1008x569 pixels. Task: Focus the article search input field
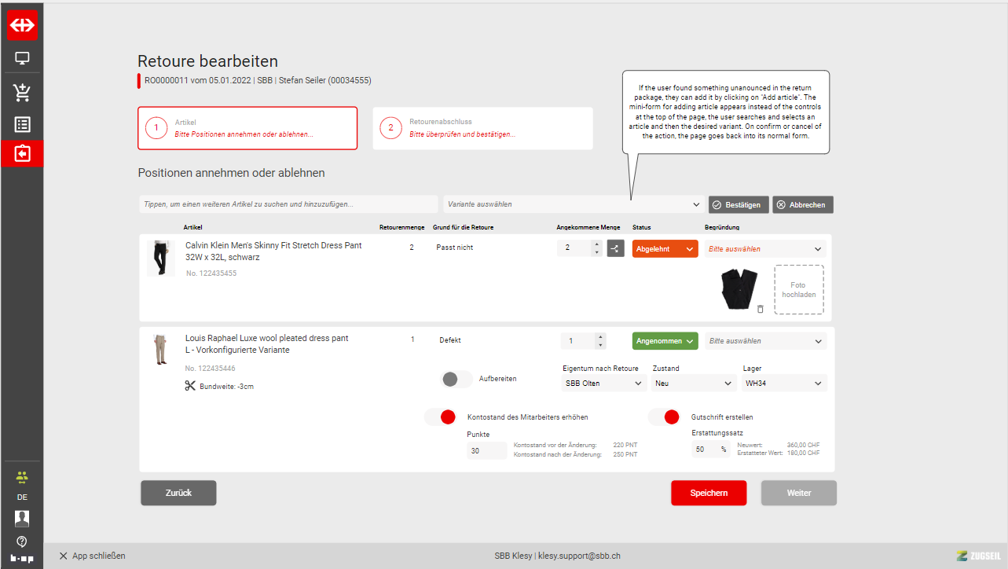point(288,204)
